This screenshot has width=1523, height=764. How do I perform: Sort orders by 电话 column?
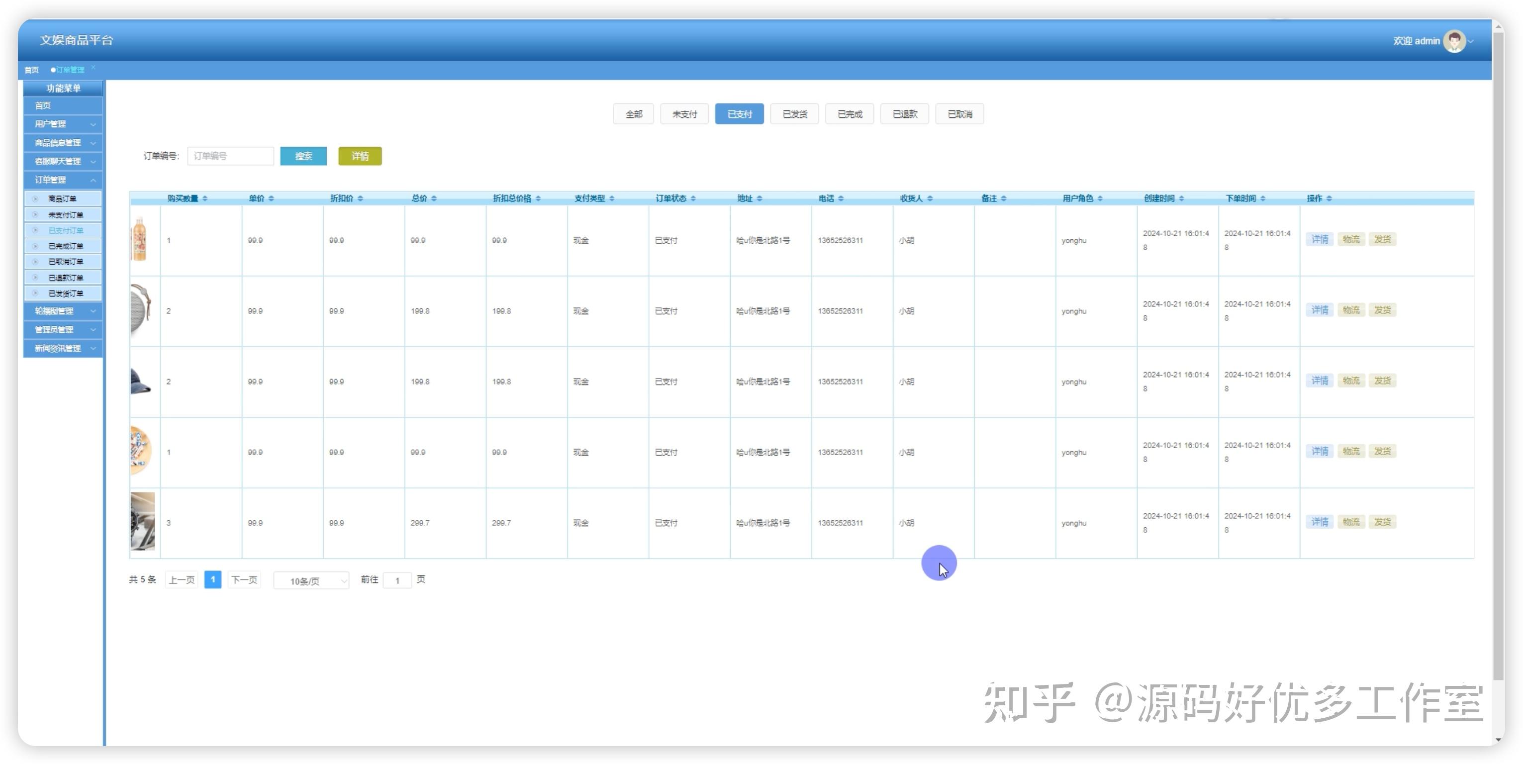coord(841,198)
